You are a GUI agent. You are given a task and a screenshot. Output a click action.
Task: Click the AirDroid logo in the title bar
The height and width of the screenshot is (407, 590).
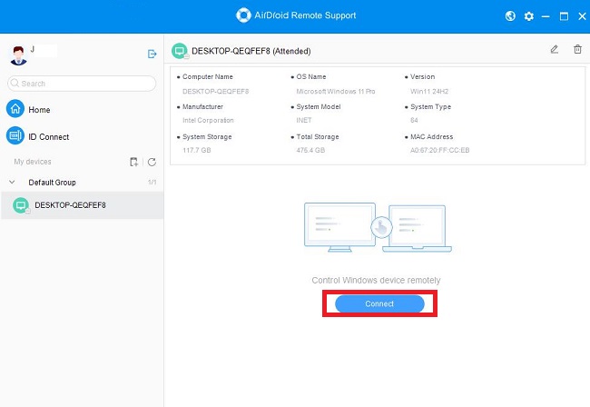pos(242,15)
